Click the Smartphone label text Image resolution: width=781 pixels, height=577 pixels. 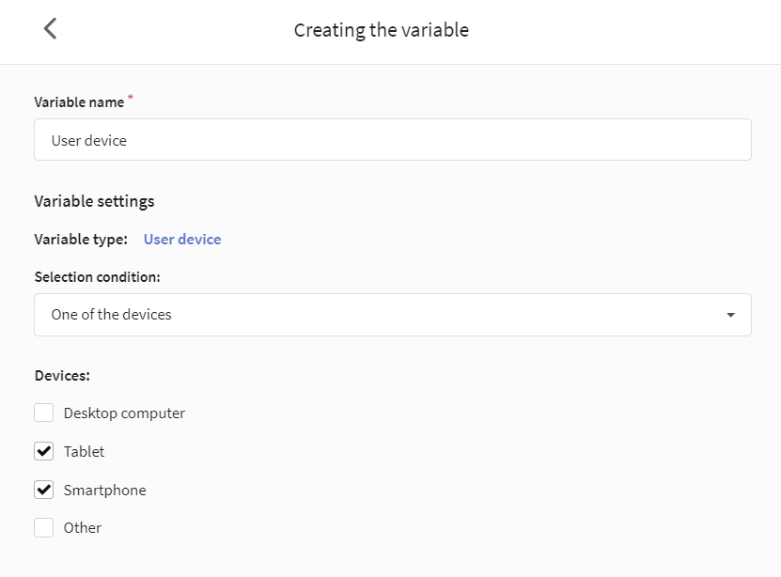pos(104,491)
